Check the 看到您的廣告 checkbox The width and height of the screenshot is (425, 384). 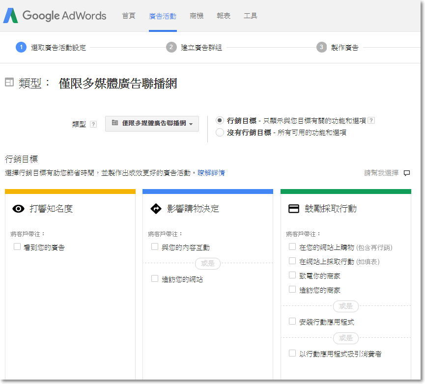coord(17,247)
